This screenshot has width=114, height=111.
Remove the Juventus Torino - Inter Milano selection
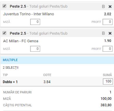pos(110,6)
